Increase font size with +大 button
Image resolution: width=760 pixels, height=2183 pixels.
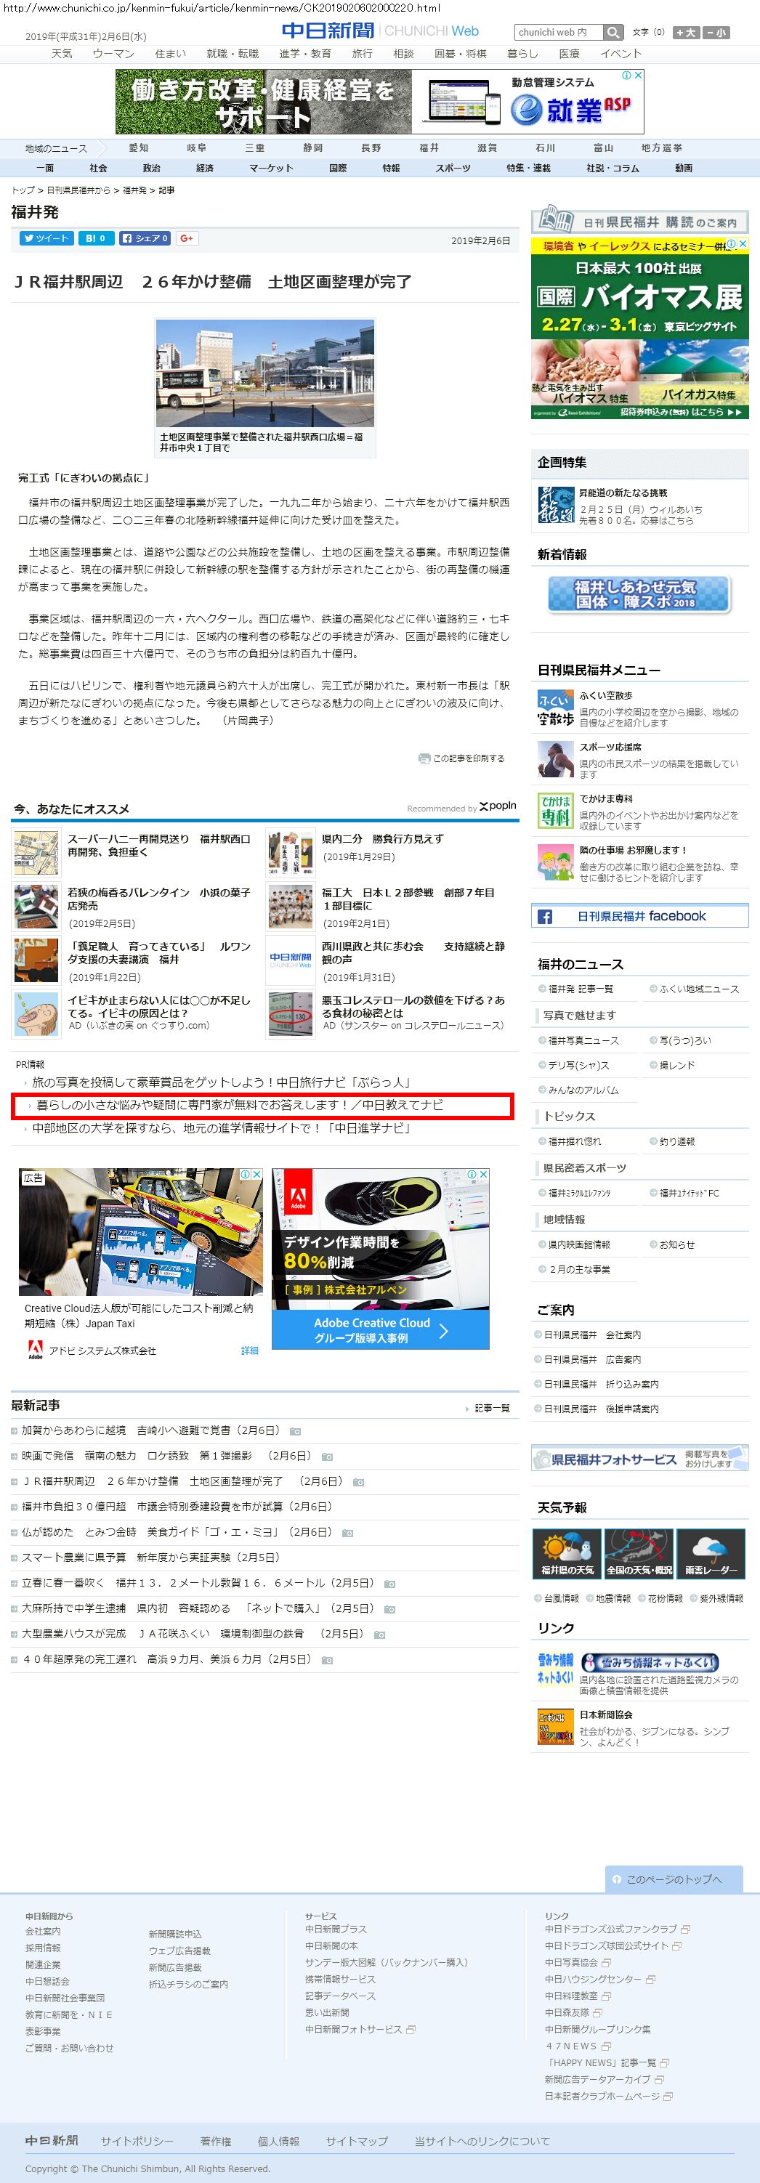685,32
